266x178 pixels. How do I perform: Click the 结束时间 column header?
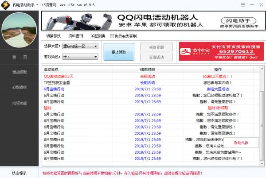pyautogui.click(x=148, y=70)
